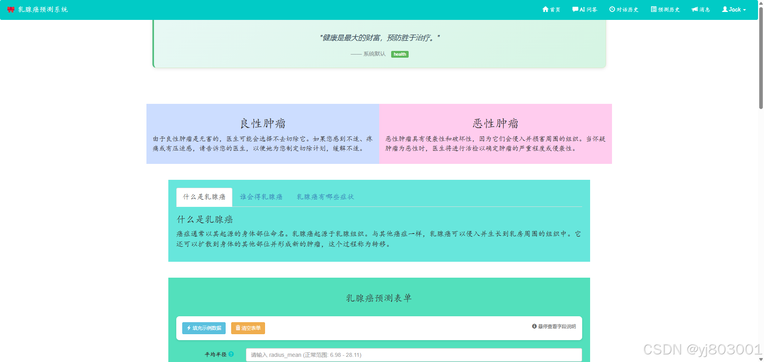764x362 pixels.
Task: Switch to the 乳腺癌有哪些症状 tab
Action: (325, 197)
